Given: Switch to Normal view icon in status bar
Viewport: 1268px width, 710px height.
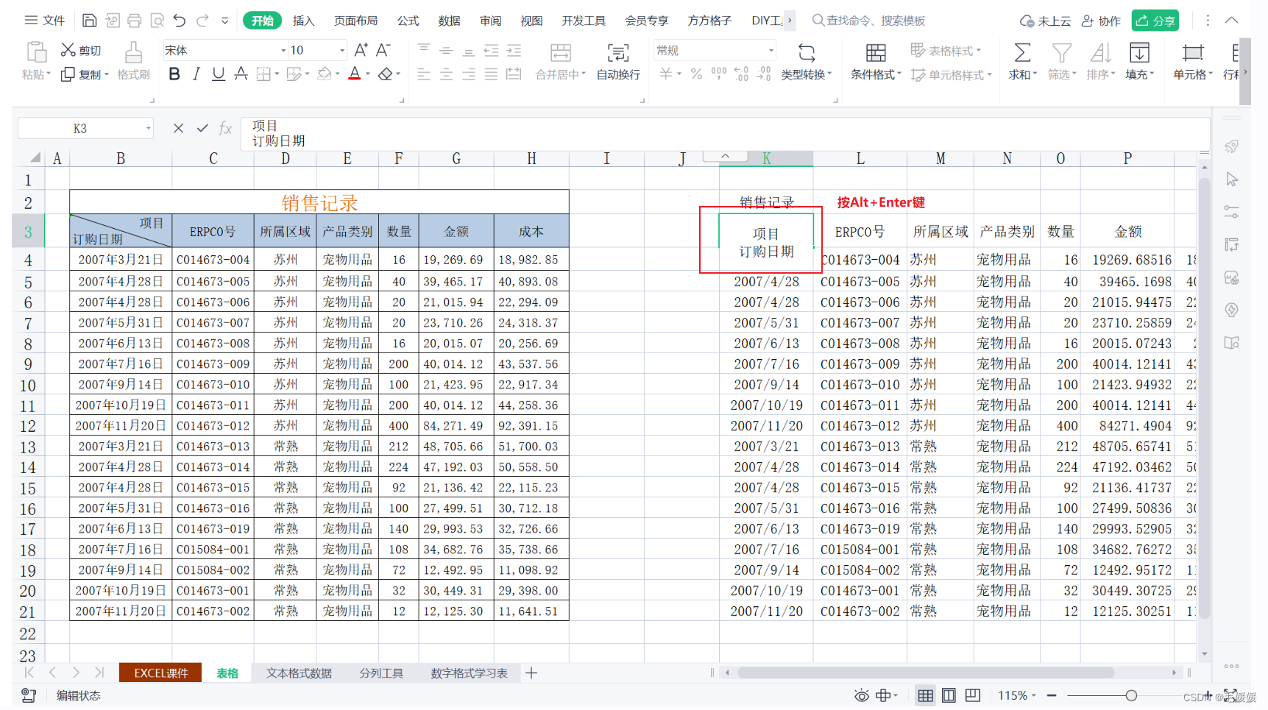Looking at the screenshot, I should (925, 695).
